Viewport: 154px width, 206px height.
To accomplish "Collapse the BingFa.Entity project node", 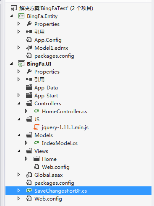I will 11,16.
